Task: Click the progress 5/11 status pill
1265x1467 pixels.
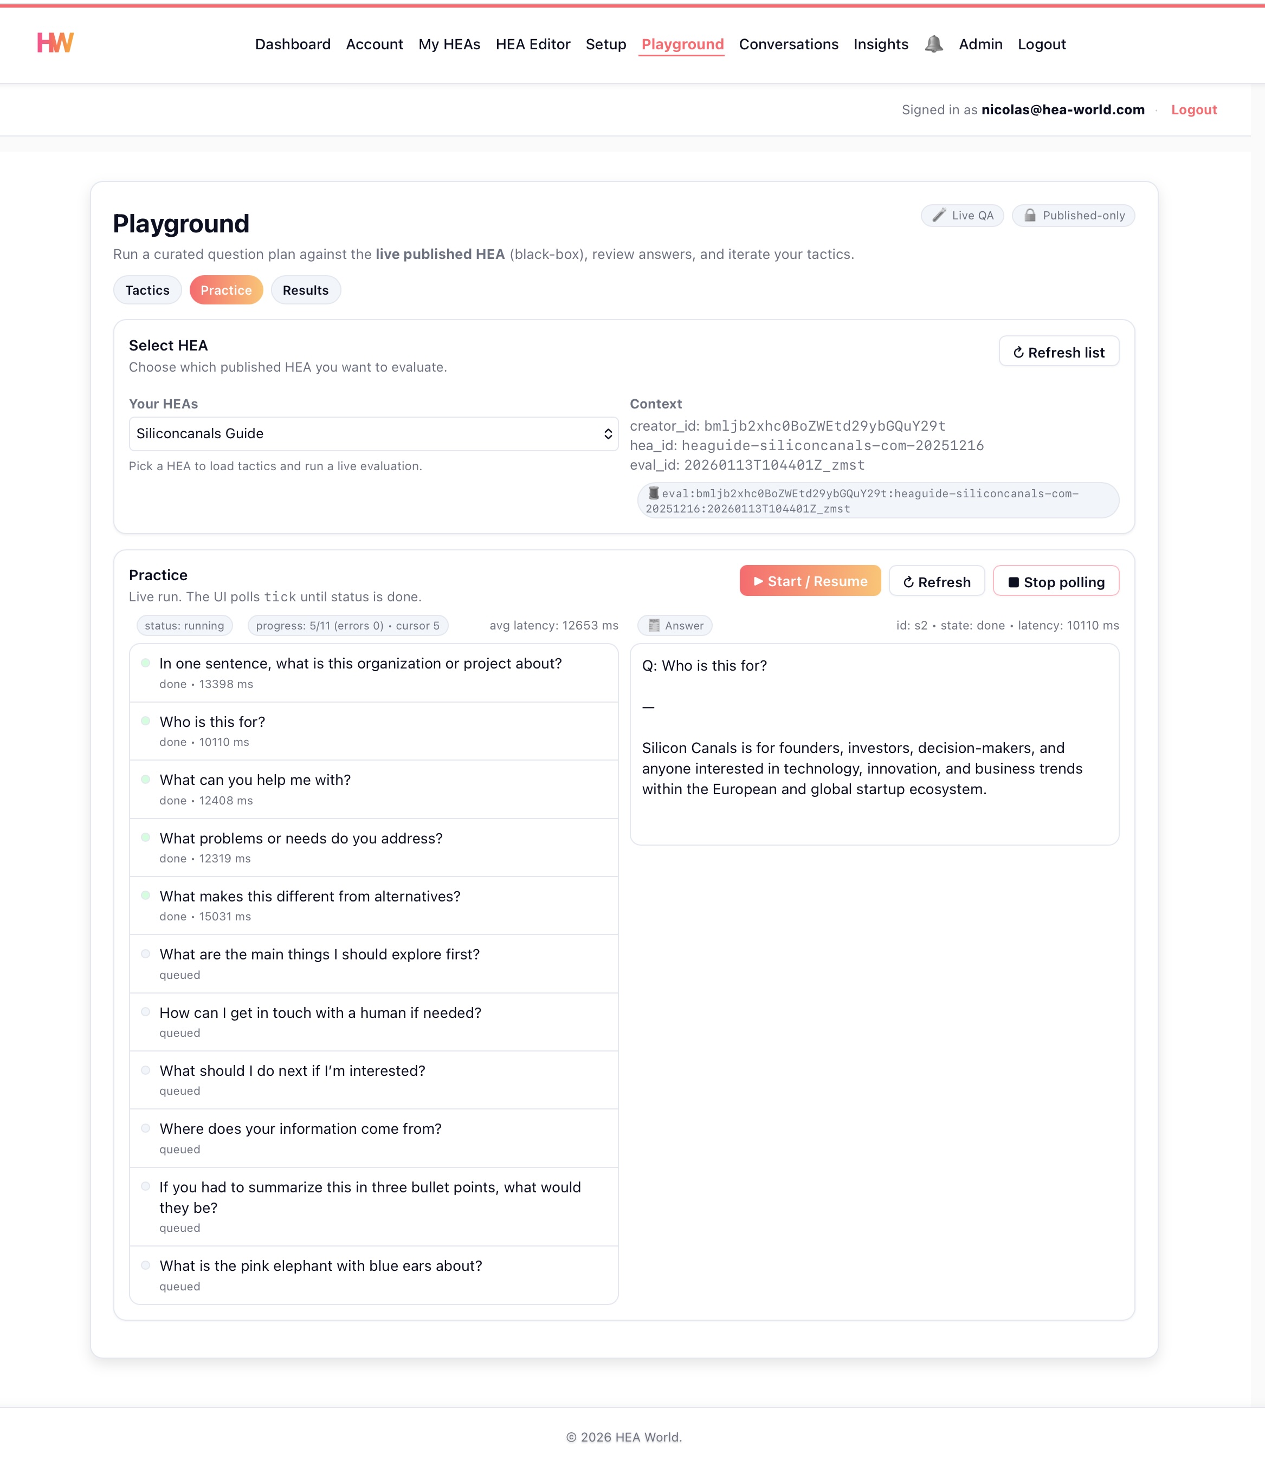Action: tap(347, 625)
